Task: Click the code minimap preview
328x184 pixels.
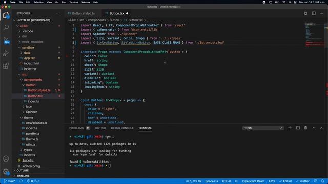Action: [314, 35]
